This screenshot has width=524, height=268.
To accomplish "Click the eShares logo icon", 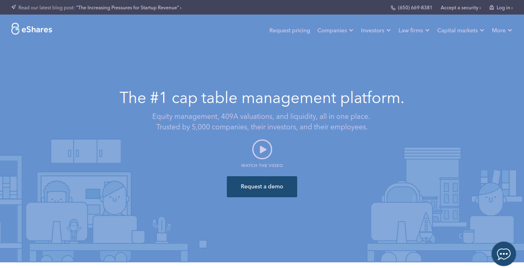I will (15, 29).
